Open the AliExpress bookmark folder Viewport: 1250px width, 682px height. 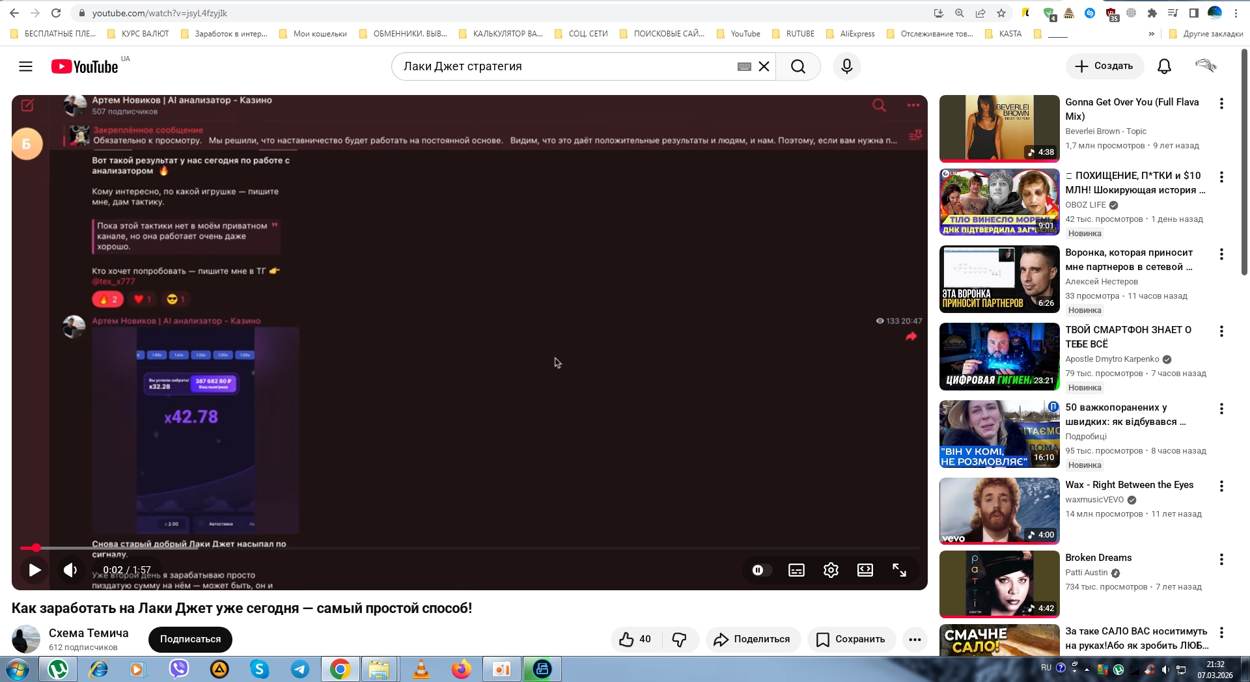click(x=850, y=34)
